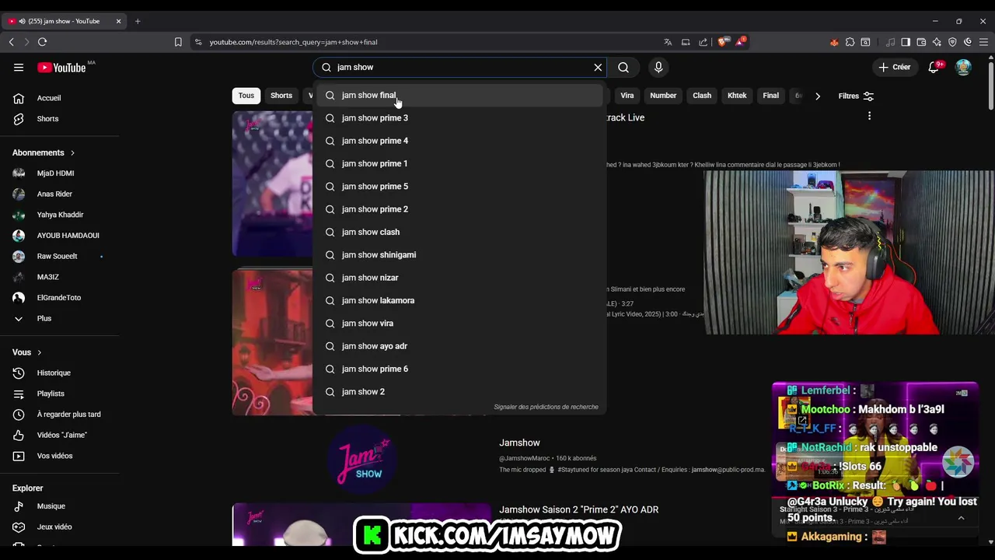Open 'Vos vidéos' in sidebar
995x560 pixels.
(60, 456)
